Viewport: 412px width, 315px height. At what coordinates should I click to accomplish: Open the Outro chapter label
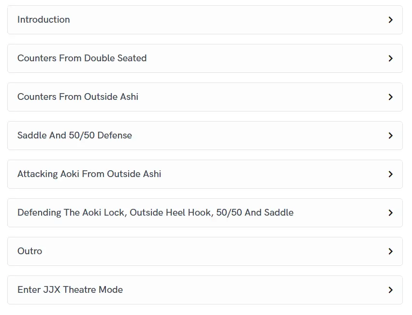pos(29,251)
